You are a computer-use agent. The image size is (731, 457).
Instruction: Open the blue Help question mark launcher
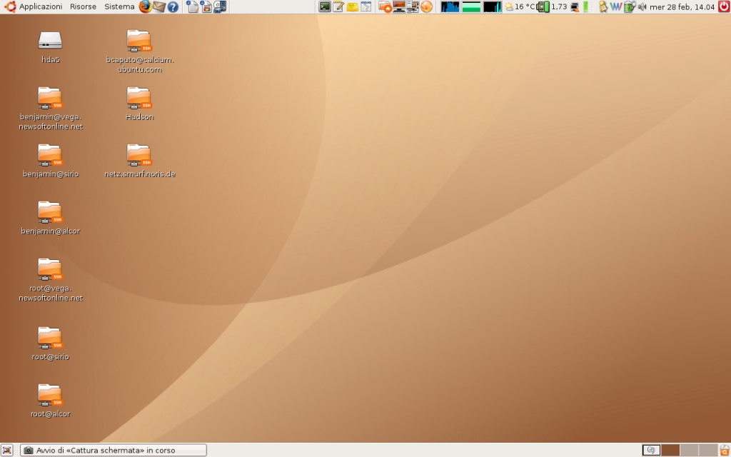point(173,6)
